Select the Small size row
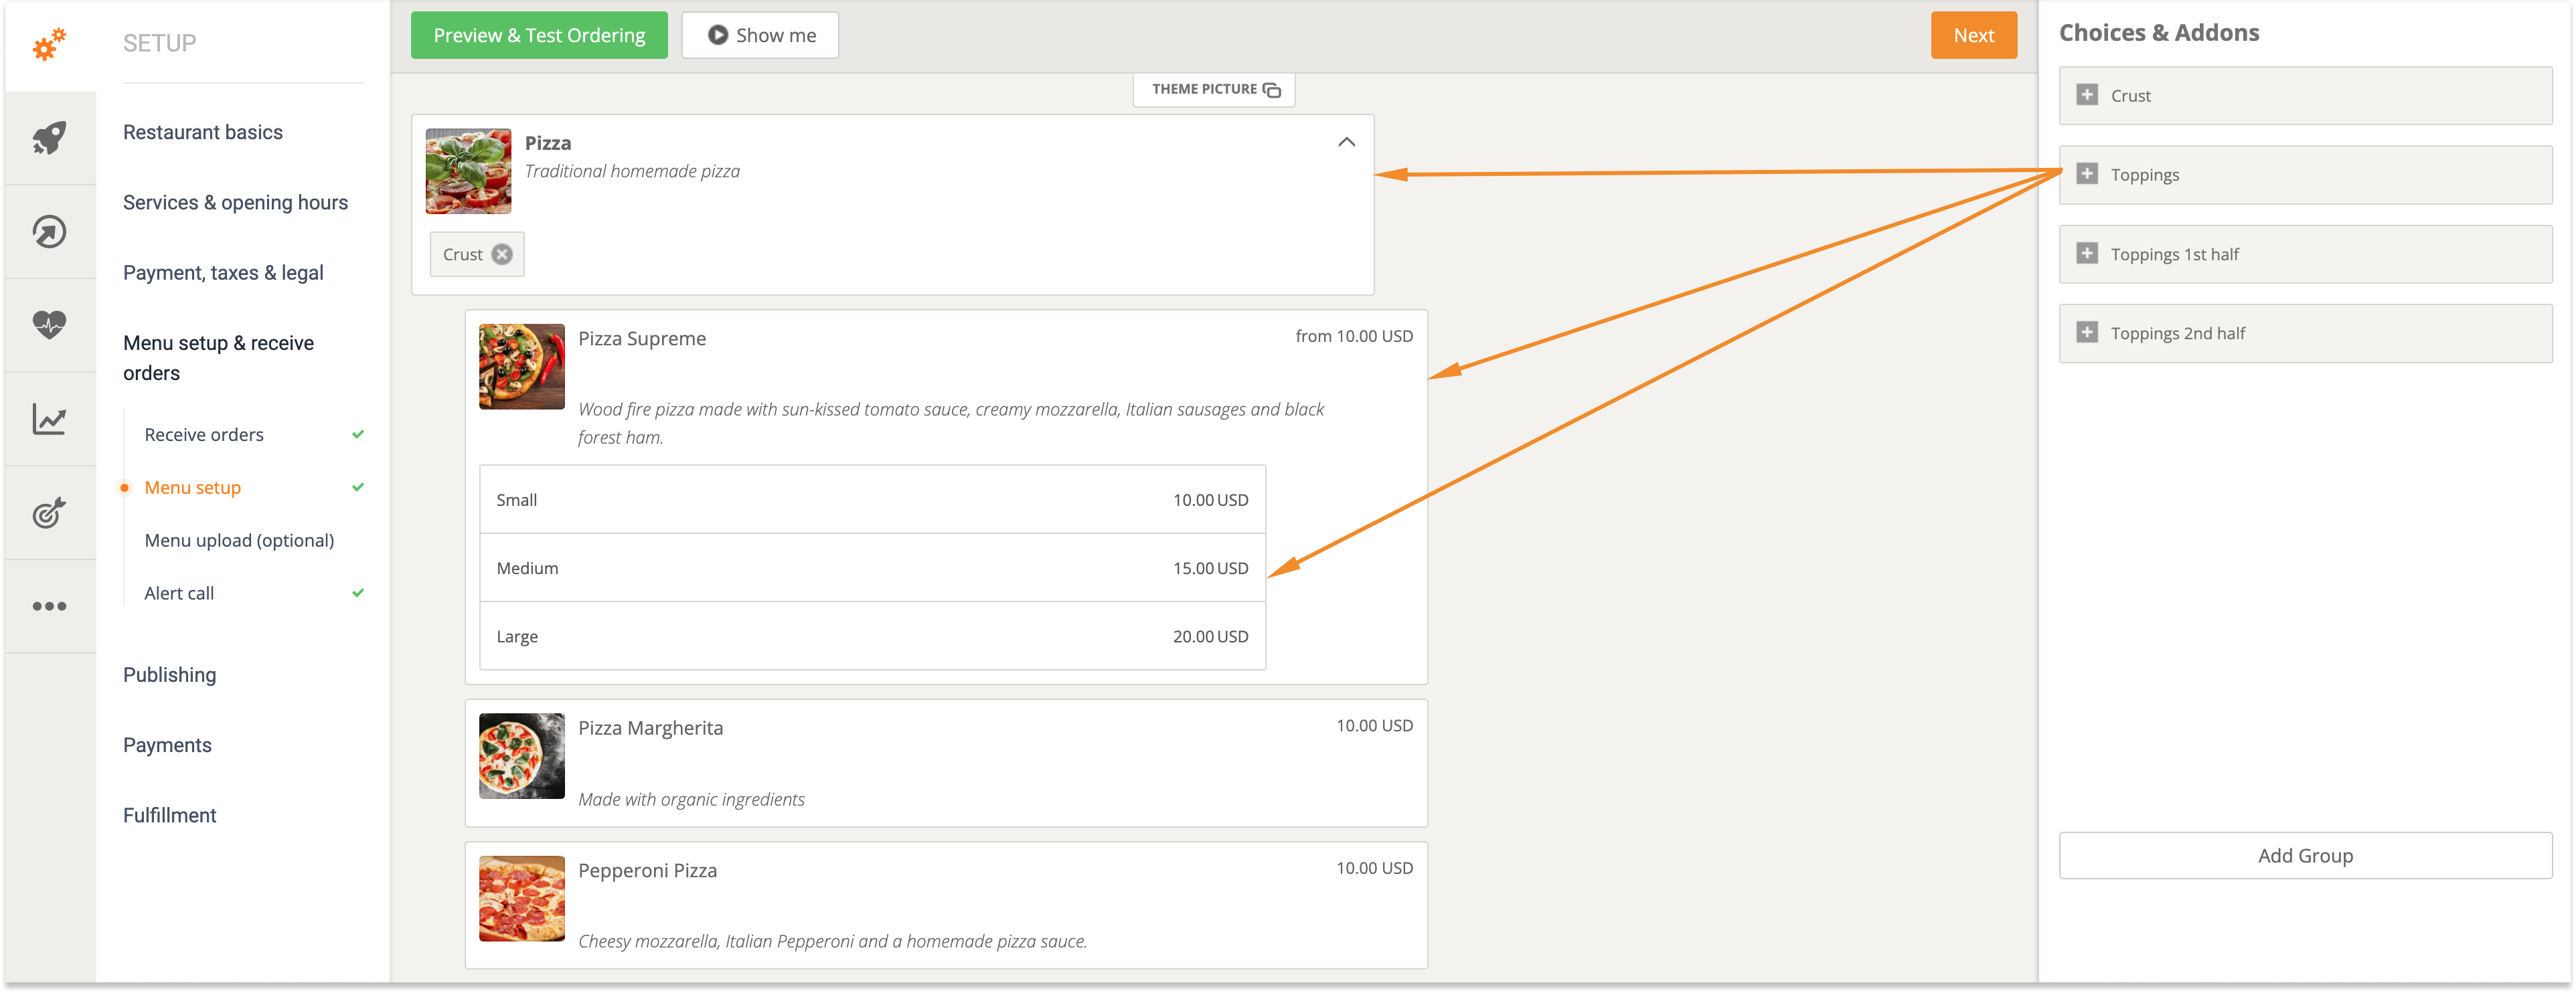This screenshot has height=993, width=2576. point(872,499)
